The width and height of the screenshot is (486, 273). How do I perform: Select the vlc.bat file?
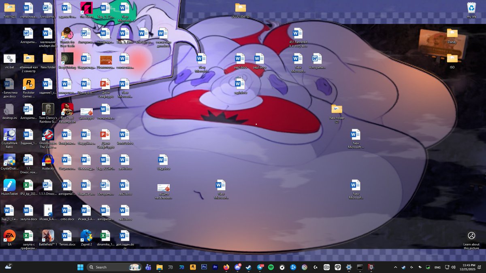click(9, 61)
